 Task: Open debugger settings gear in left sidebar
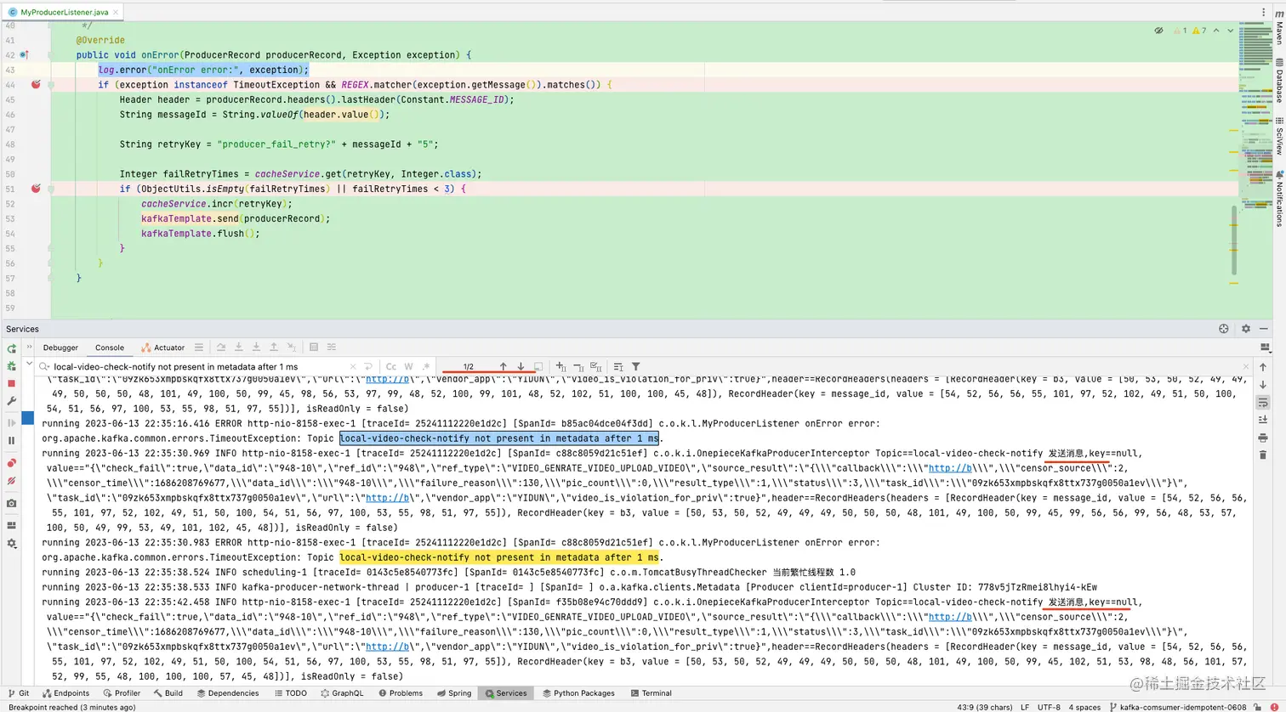[x=11, y=543]
